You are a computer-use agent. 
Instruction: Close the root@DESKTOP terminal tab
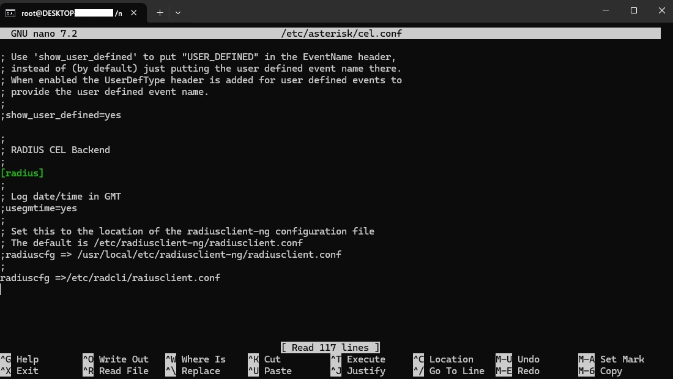[x=134, y=13]
